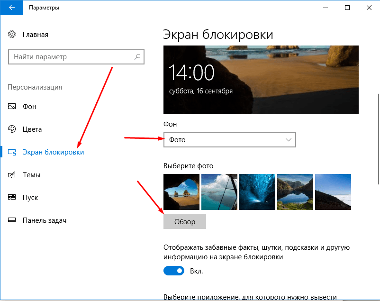
Task: Click the chevron of the Фото combo box
Action: coord(288,140)
